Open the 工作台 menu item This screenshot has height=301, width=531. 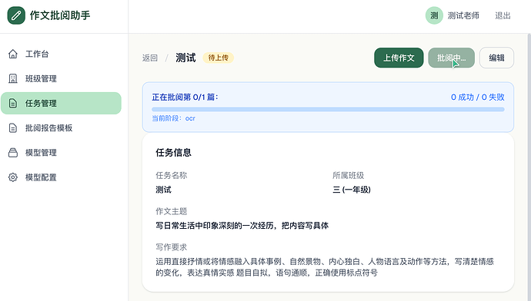pyautogui.click(x=61, y=54)
